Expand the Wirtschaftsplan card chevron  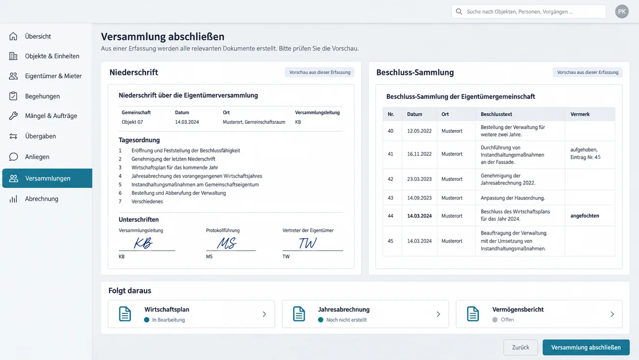tap(264, 314)
